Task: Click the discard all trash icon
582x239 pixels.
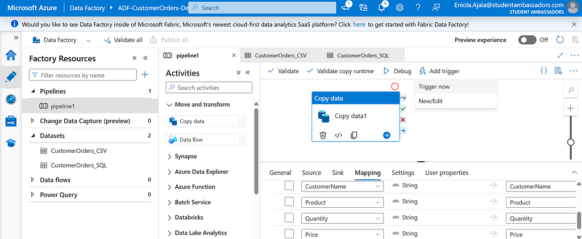Action: click(x=575, y=40)
